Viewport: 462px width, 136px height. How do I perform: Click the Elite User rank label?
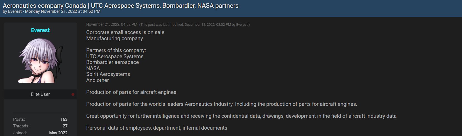tap(40, 94)
